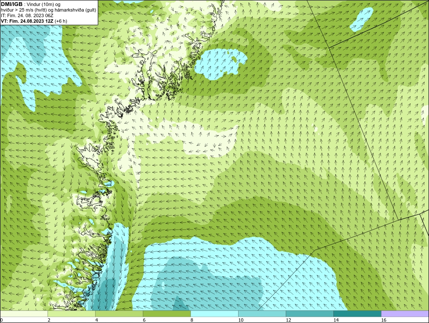Viewport: 429px width, 323px height.
Task: Click the '12' color scale label
Action: (x=288, y=320)
